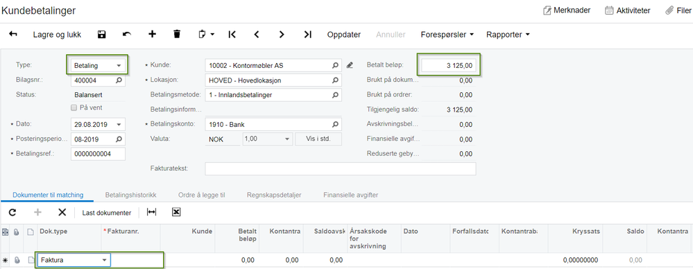Open the Ordre å legge til tab

[x=202, y=195]
